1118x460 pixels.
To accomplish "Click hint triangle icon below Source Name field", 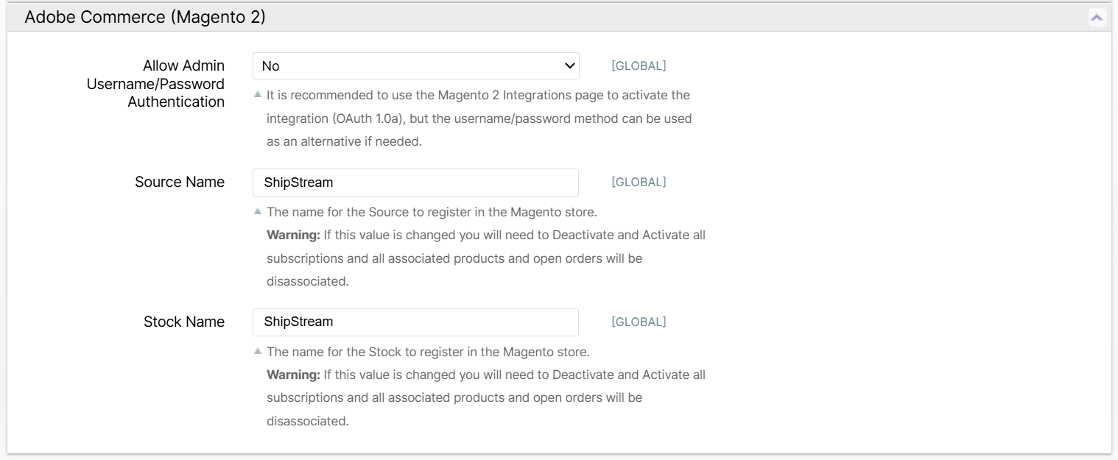I will coord(257,211).
